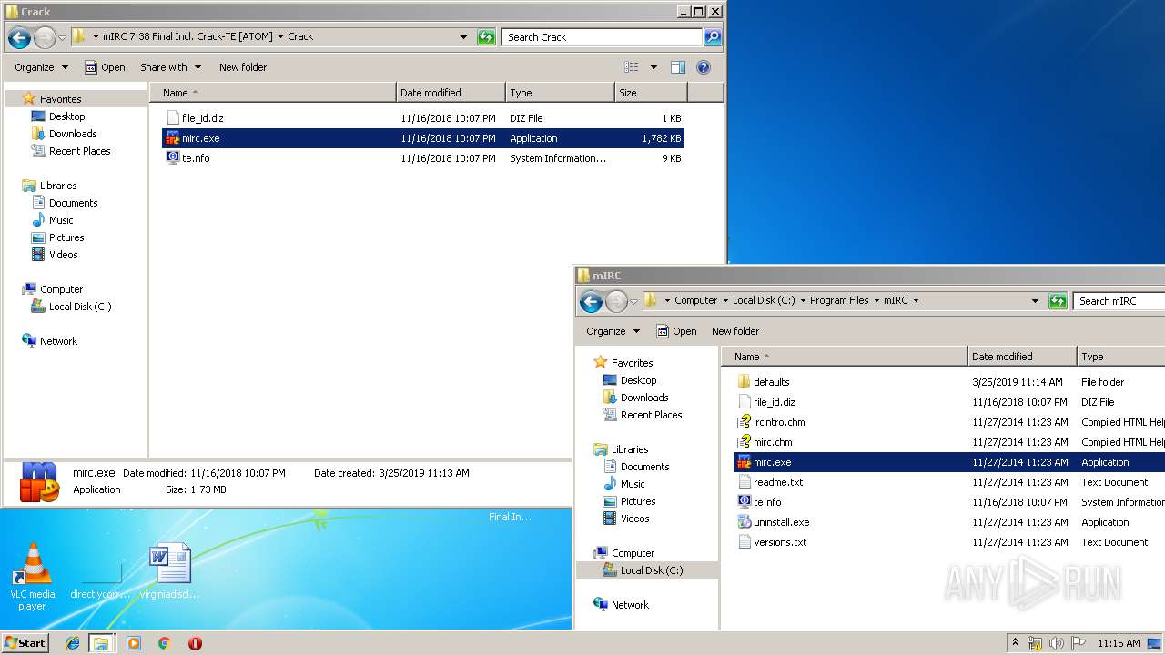Select defaults folder icon in mIRC window

click(x=744, y=382)
